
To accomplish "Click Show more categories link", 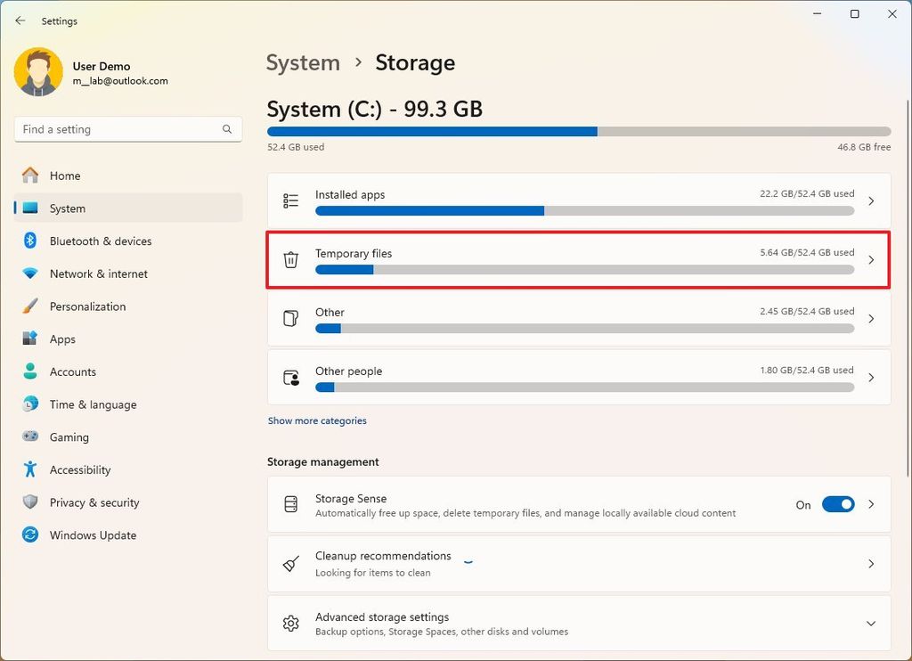I will tap(317, 420).
